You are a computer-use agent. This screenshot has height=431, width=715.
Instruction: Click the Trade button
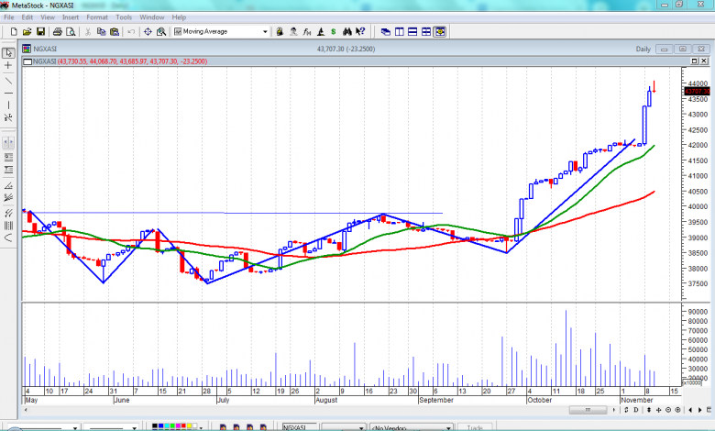click(475, 427)
